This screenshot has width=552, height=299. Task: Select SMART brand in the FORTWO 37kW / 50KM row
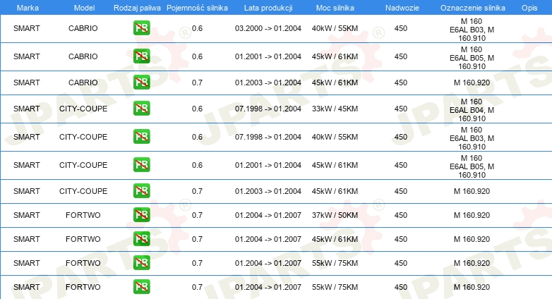[26, 215]
